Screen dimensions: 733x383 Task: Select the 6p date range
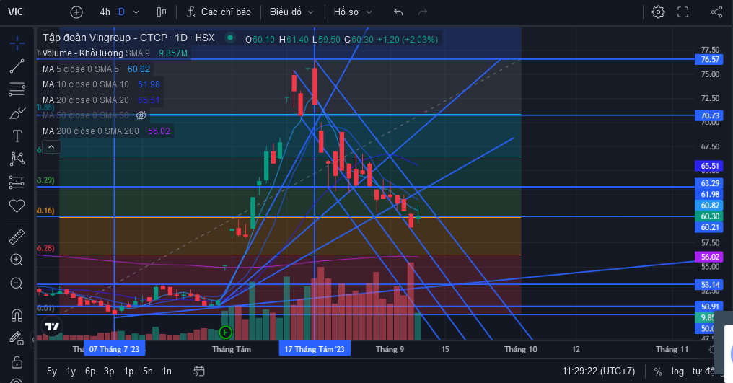(90, 371)
